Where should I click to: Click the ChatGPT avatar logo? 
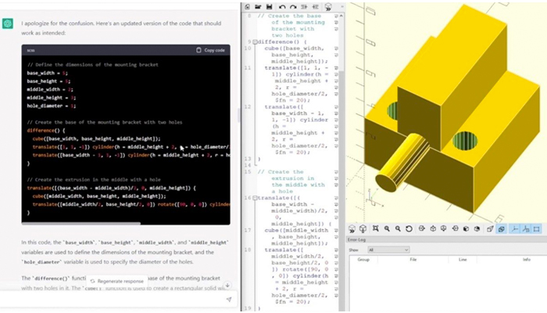[8, 23]
